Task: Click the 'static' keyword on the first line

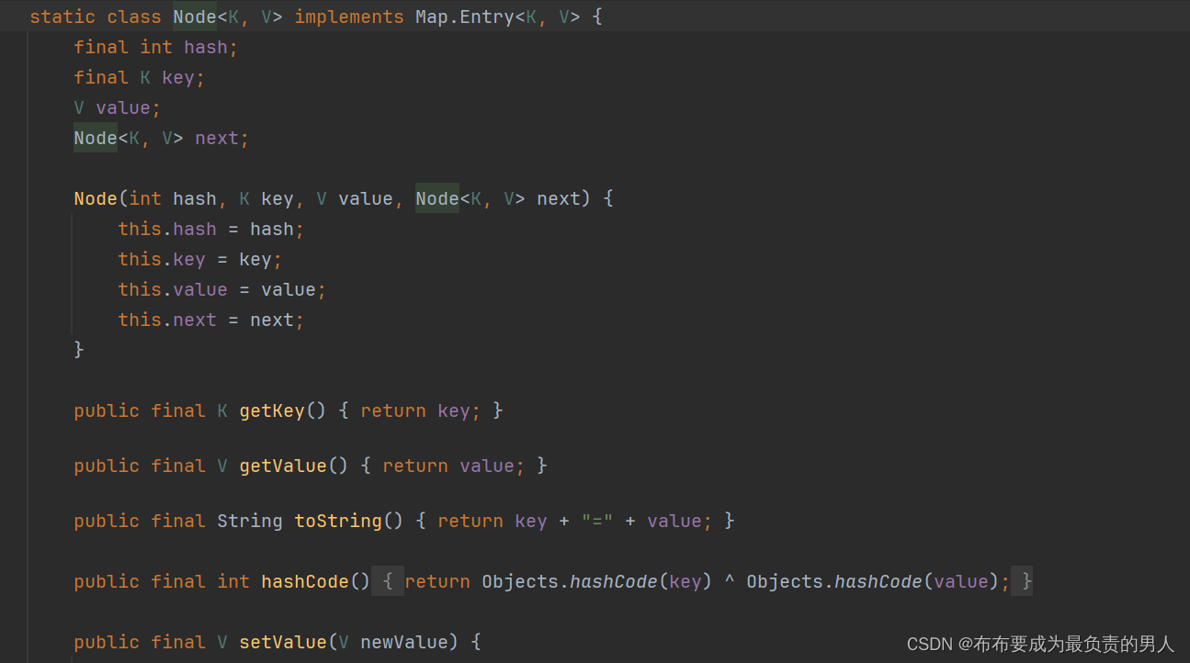Action: pos(62,17)
